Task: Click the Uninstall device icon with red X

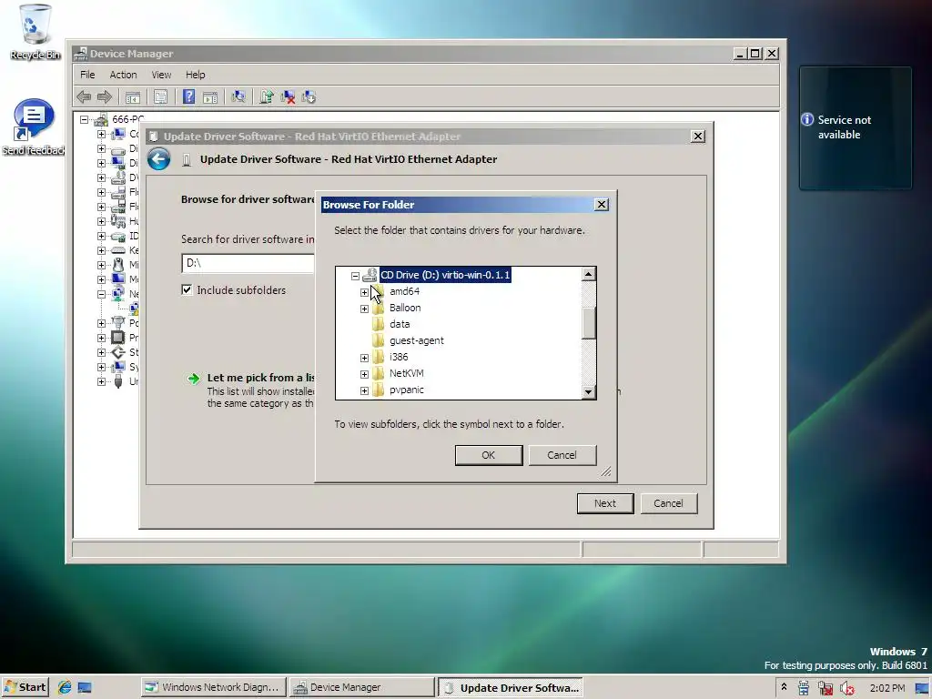Action: point(288,96)
